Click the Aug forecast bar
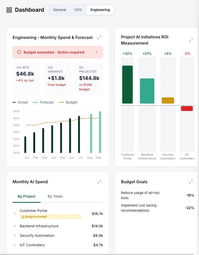 (x=91, y=134)
